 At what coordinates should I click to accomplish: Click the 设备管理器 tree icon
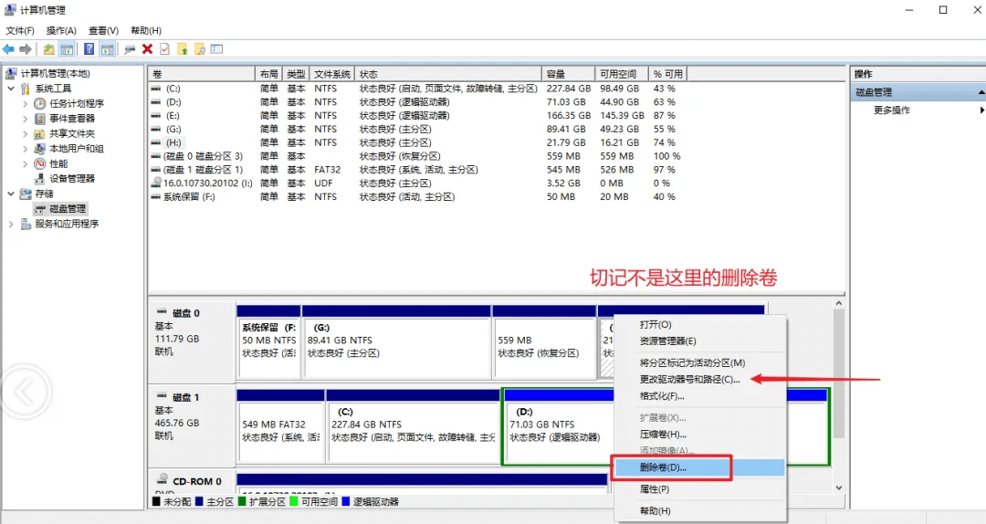pyautogui.click(x=40, y=179)
